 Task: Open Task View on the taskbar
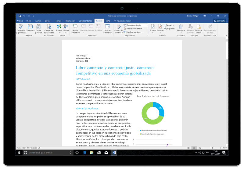pos(77,153)
